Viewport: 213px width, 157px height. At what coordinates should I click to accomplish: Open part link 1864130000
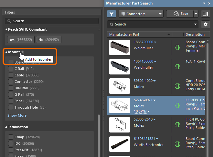pos(144,61)
